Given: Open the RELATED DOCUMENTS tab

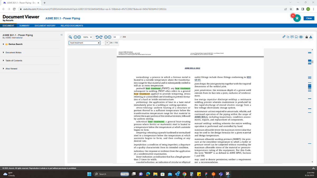Looking at the screenshot, I should point(72,26).
